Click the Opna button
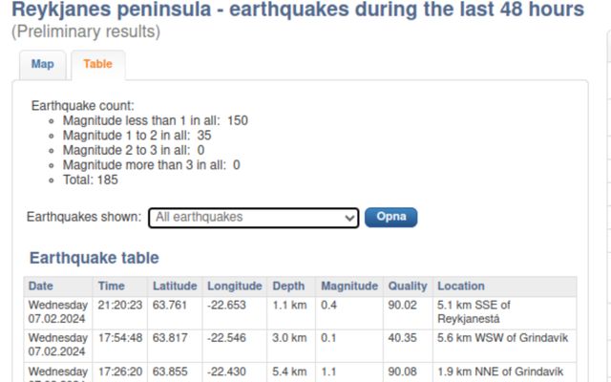 point(390,217)
